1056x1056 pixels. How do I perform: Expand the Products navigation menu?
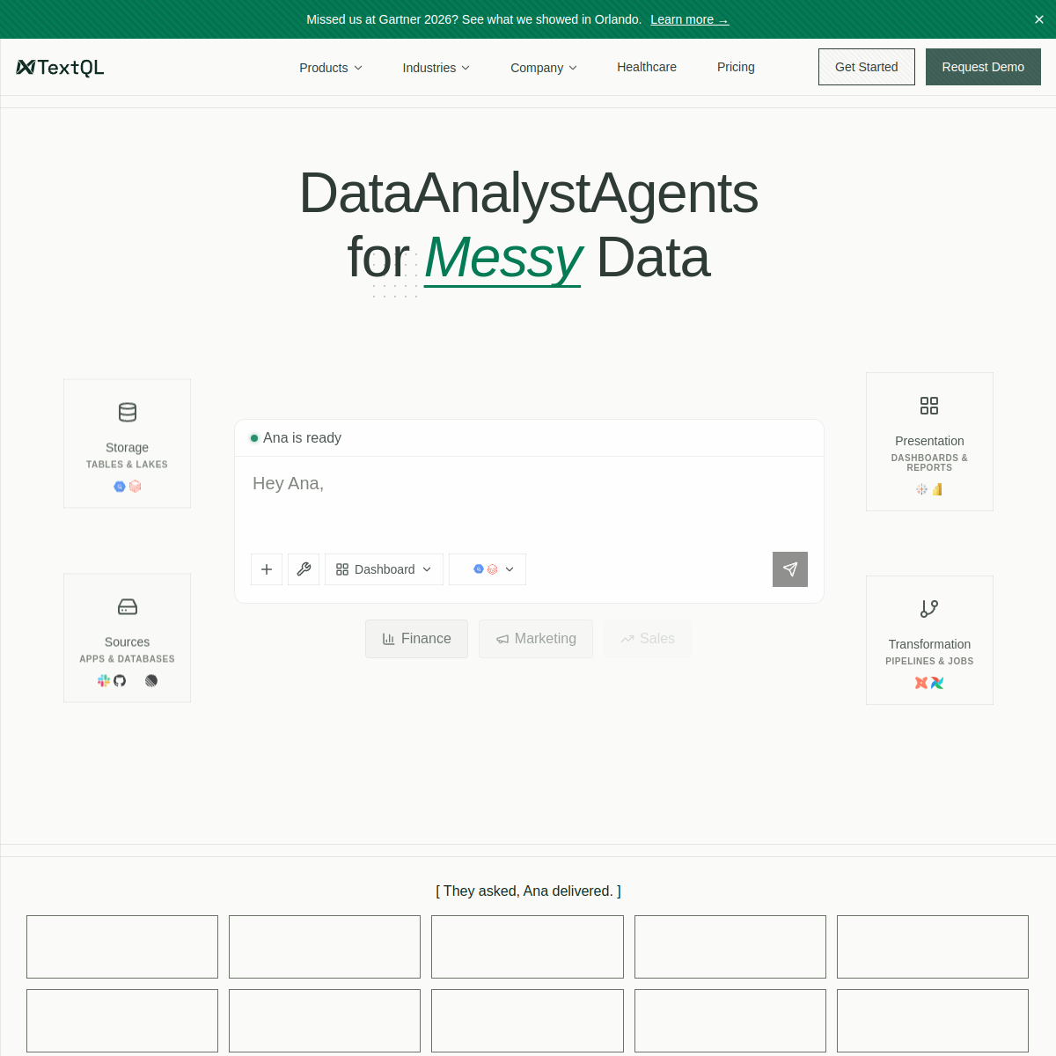tap(330, 67)
